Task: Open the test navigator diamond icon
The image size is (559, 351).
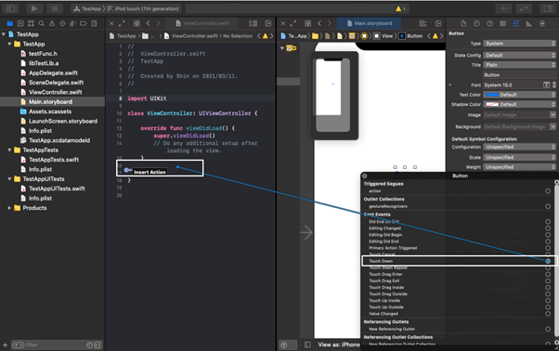Action: coord(62,23)
